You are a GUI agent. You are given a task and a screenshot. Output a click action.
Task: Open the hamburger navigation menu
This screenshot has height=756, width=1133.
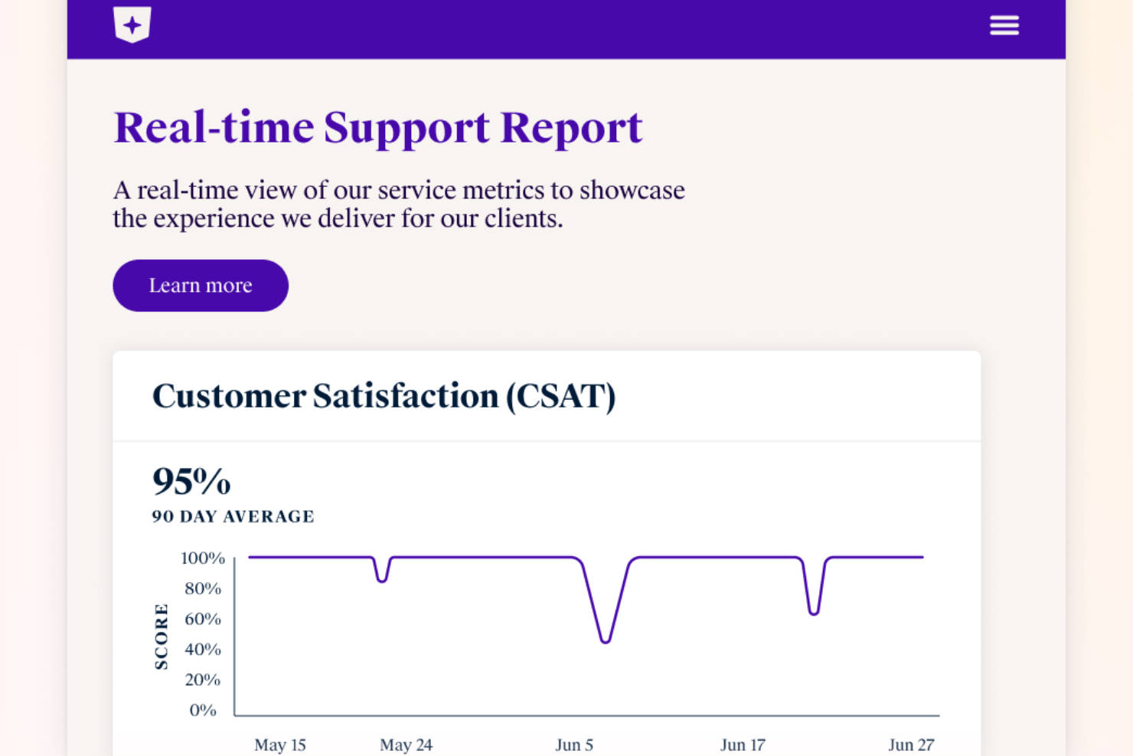click(x=1004, y=25)
